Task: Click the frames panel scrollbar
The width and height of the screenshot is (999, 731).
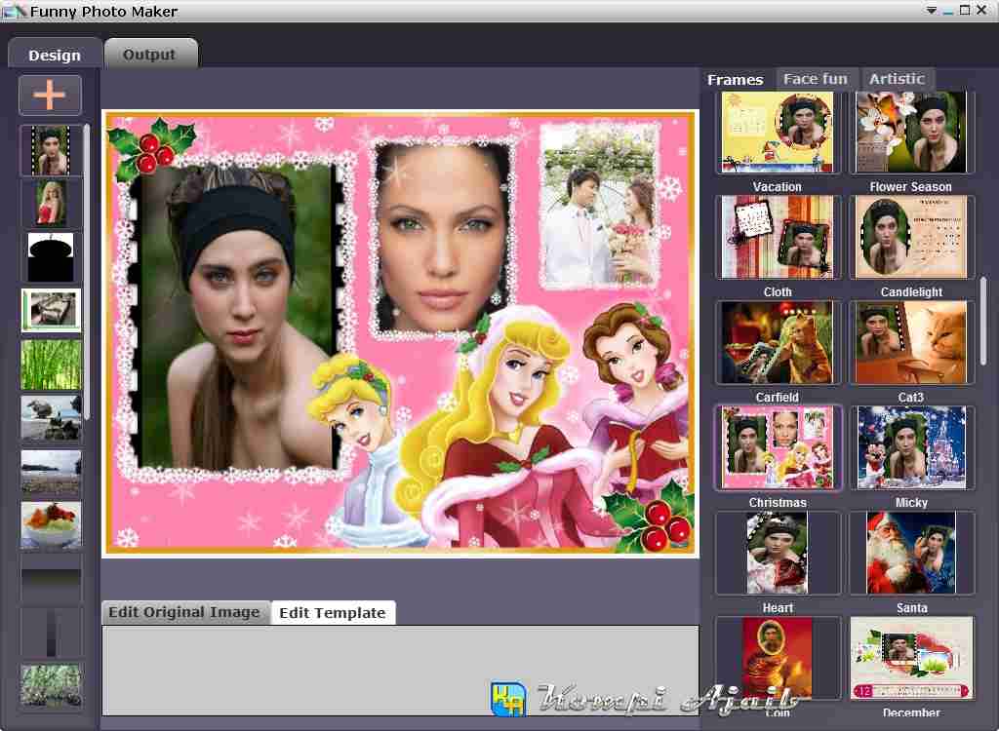Action: (982, 321)
